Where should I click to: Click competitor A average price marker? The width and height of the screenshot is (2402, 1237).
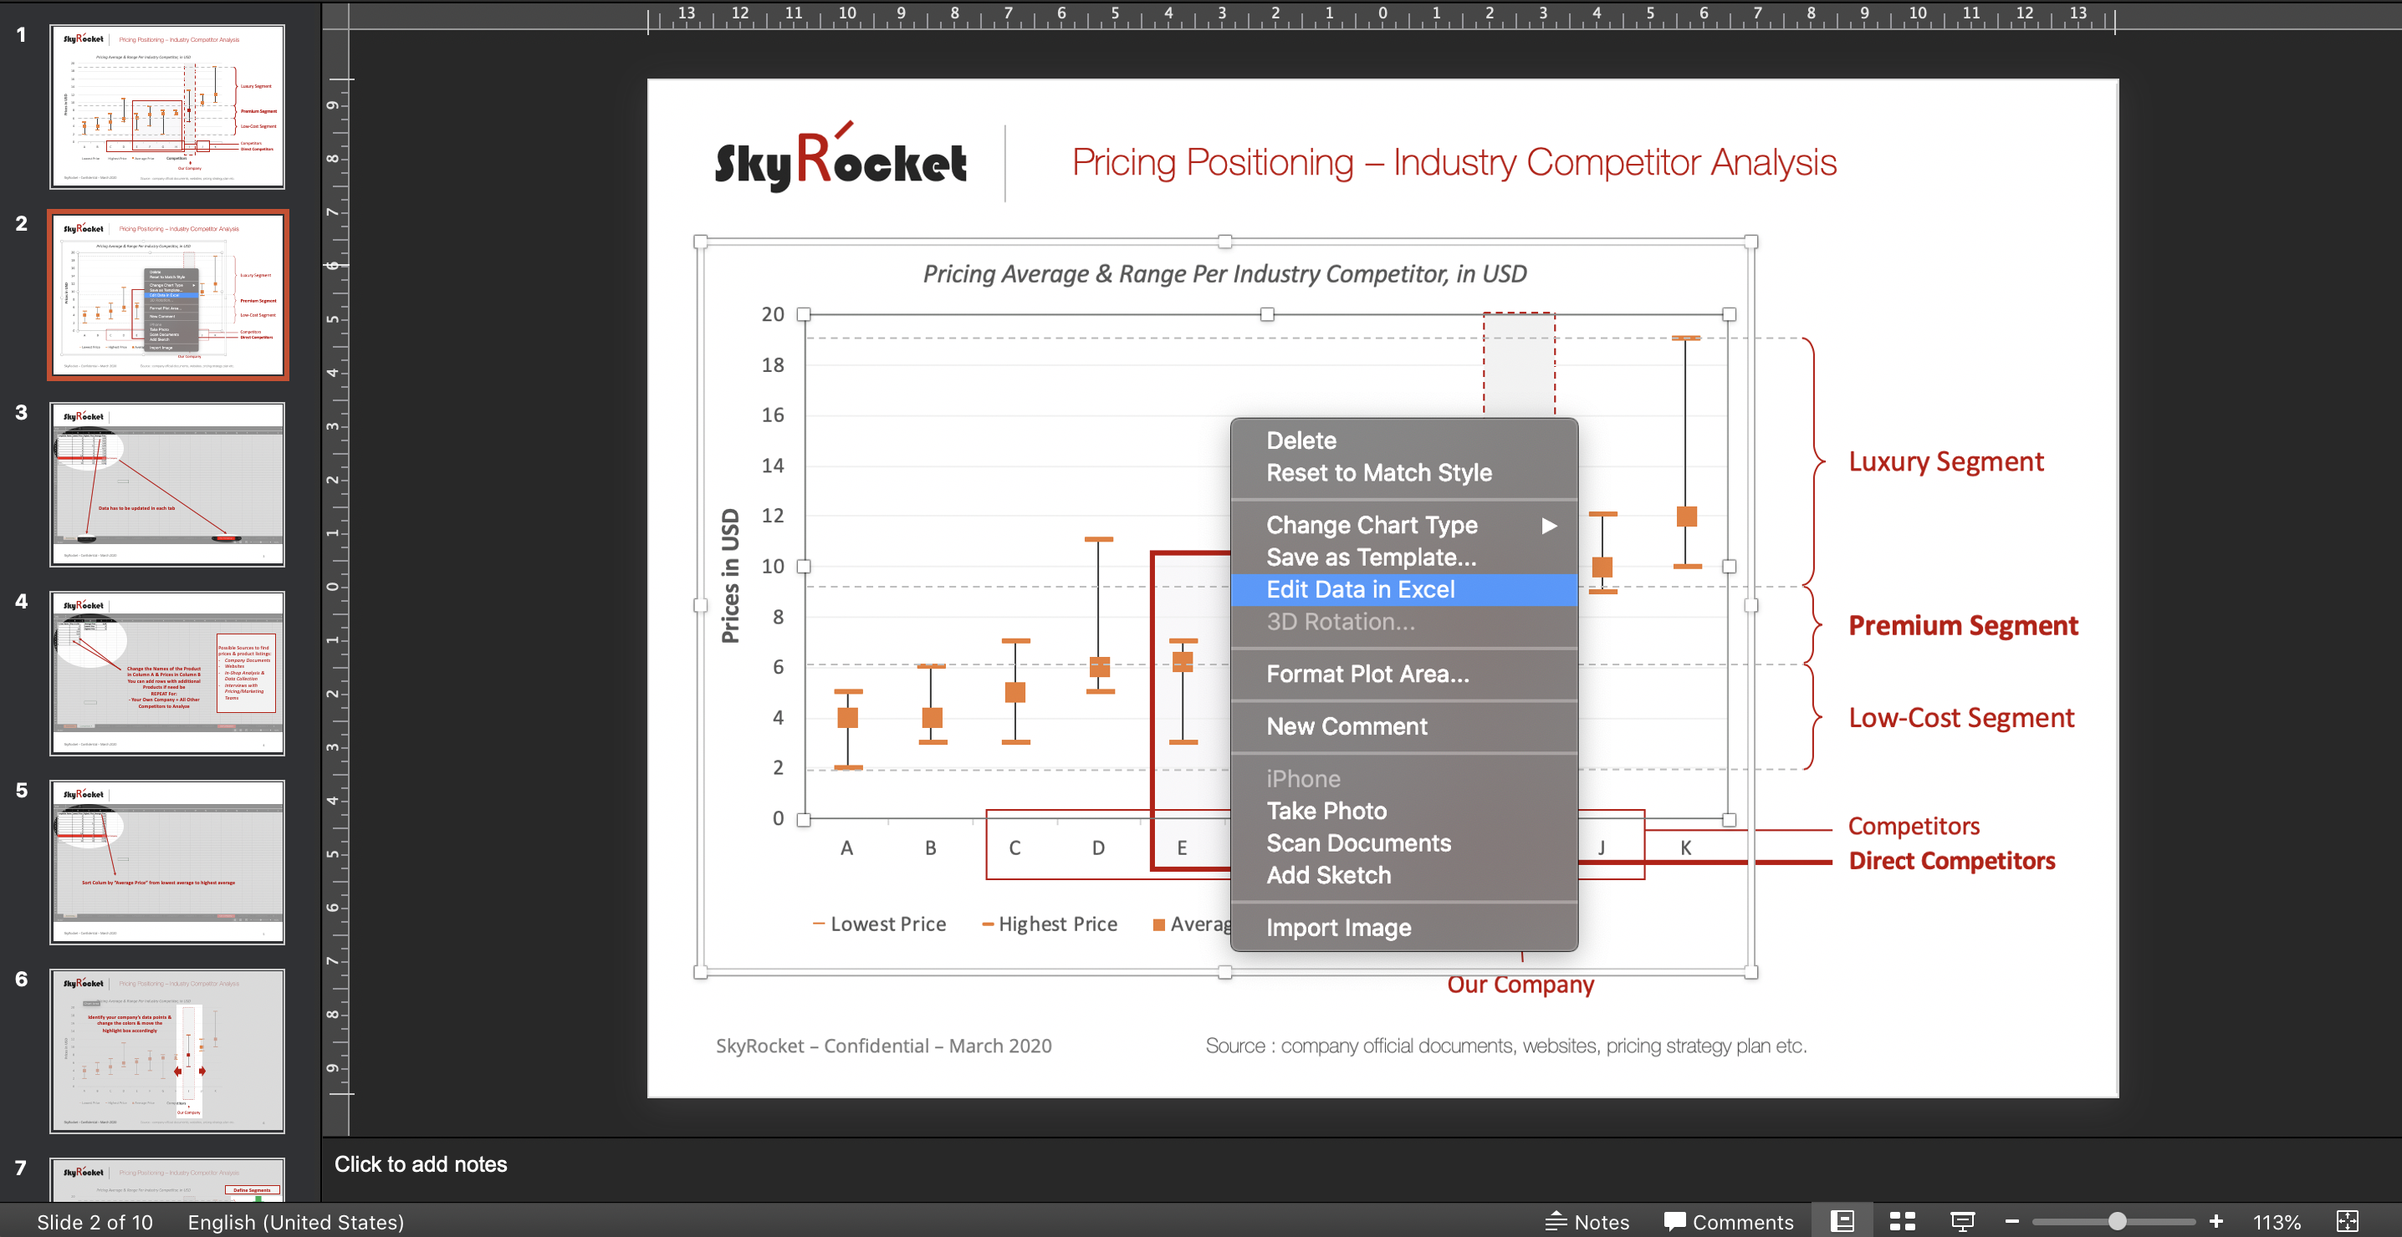[847, 717]
